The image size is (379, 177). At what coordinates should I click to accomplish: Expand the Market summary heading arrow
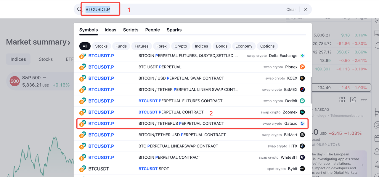click(69, 42)
